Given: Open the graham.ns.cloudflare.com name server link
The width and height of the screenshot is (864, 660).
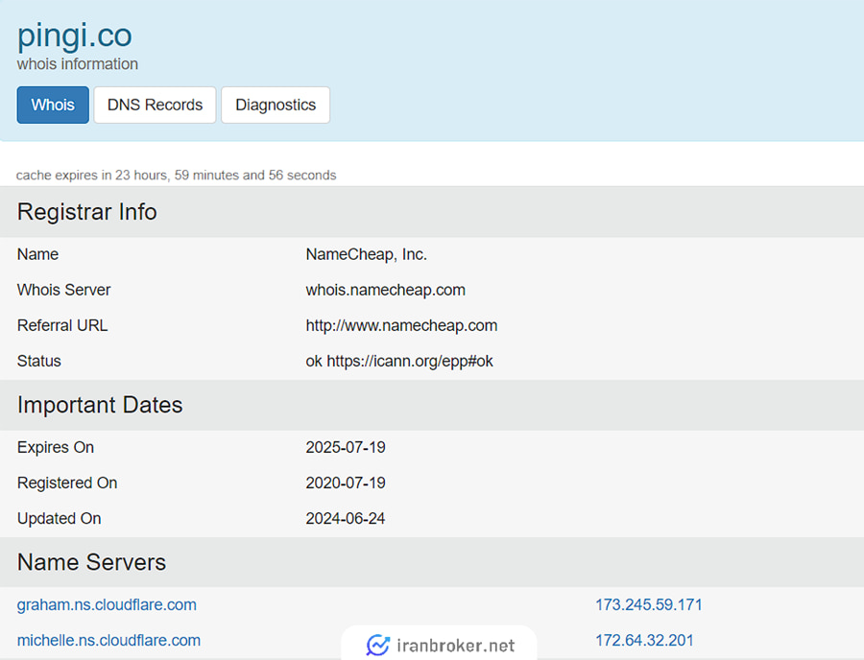Looking at the screenshot, I should (107, 604).
